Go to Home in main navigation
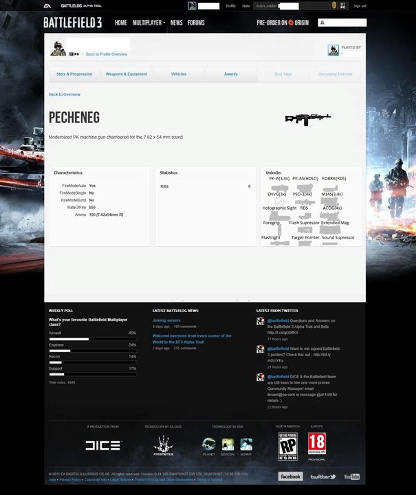 click(121, 23)
